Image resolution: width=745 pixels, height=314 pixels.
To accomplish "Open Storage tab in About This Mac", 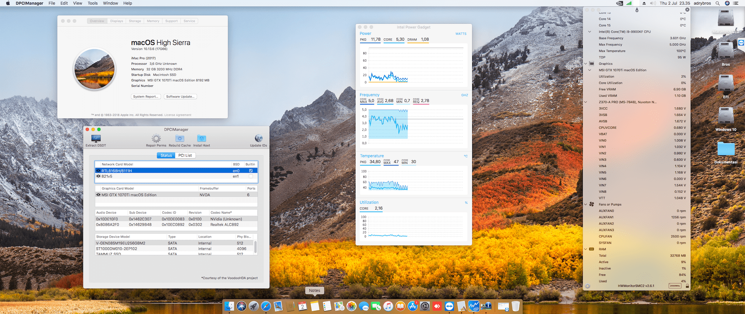I will (135, 21).
